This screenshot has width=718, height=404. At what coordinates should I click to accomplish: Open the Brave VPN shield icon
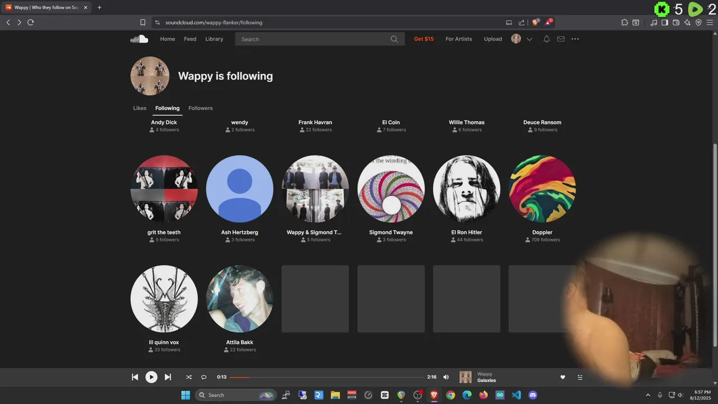coord(698,22)
